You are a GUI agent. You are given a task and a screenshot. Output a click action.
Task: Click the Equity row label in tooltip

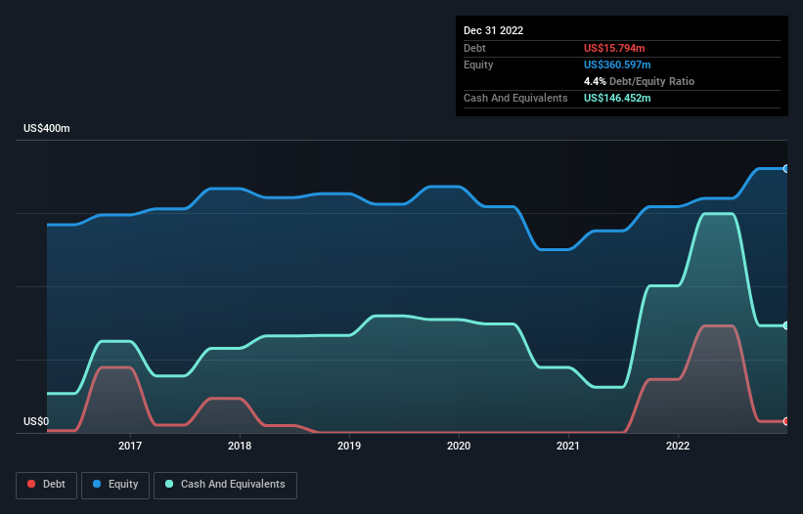tap(478, 64)
